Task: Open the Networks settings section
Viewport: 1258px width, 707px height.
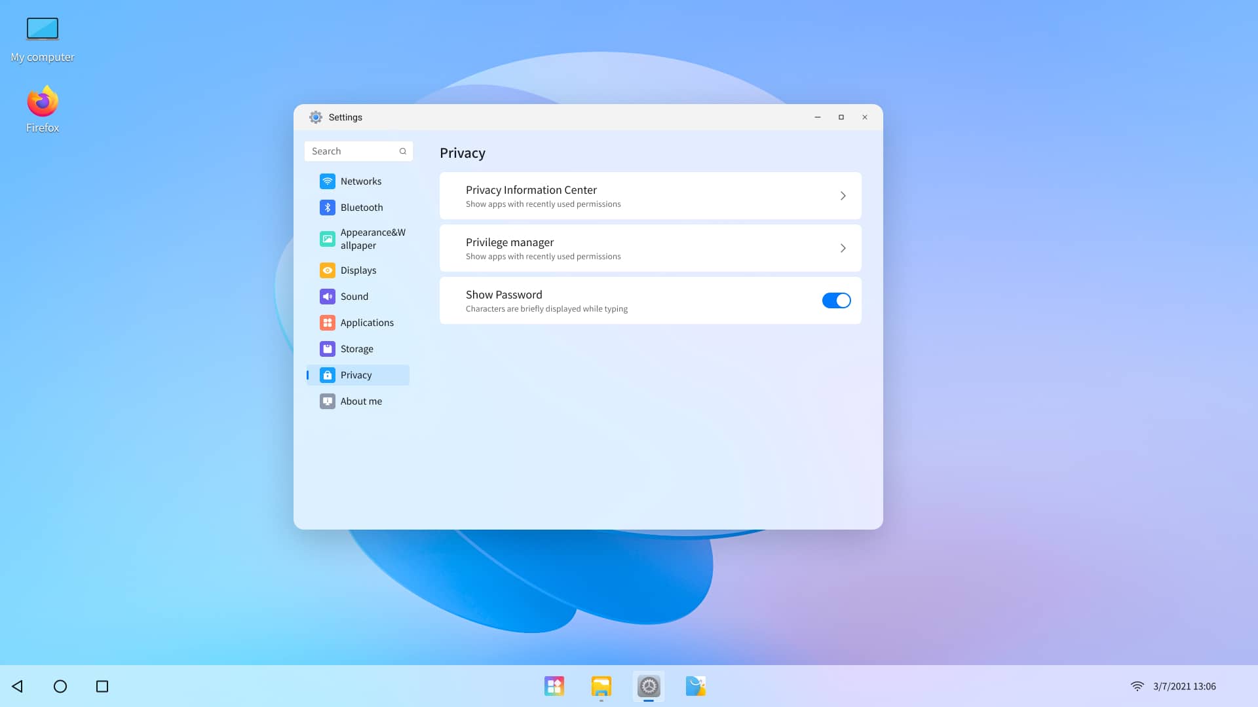Action: [x=360, y=181]
